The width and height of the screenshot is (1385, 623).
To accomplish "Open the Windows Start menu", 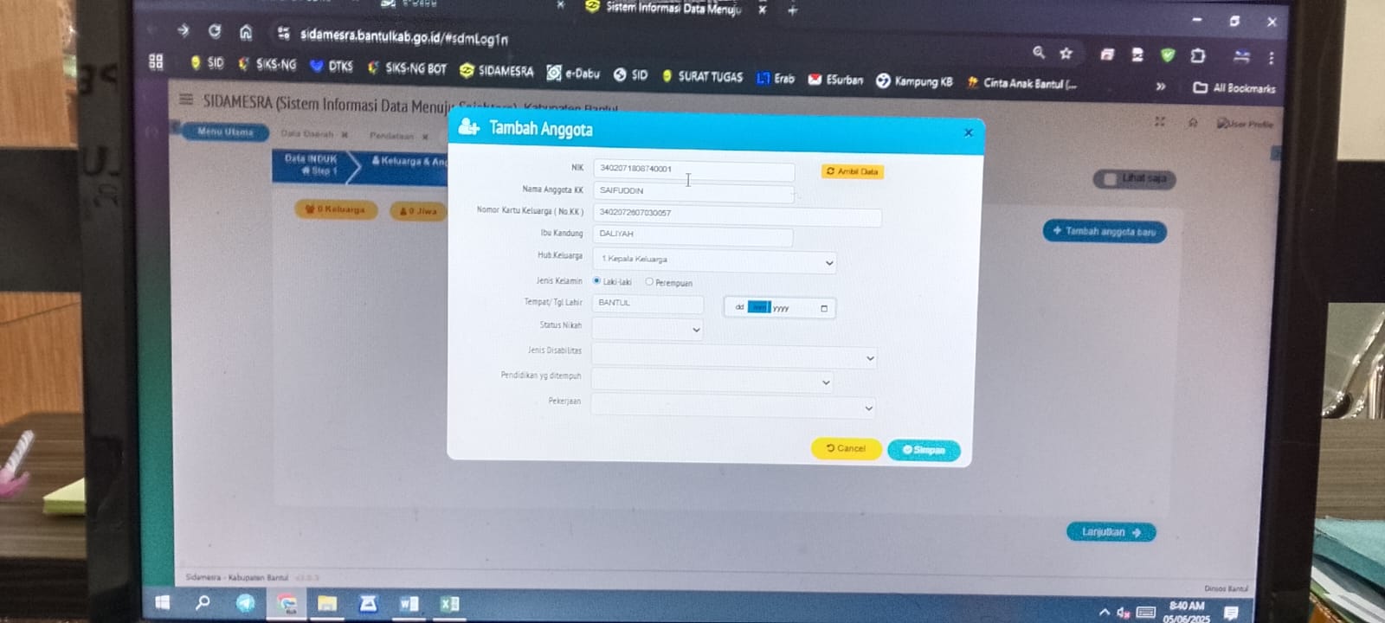I will coord(162,601).
